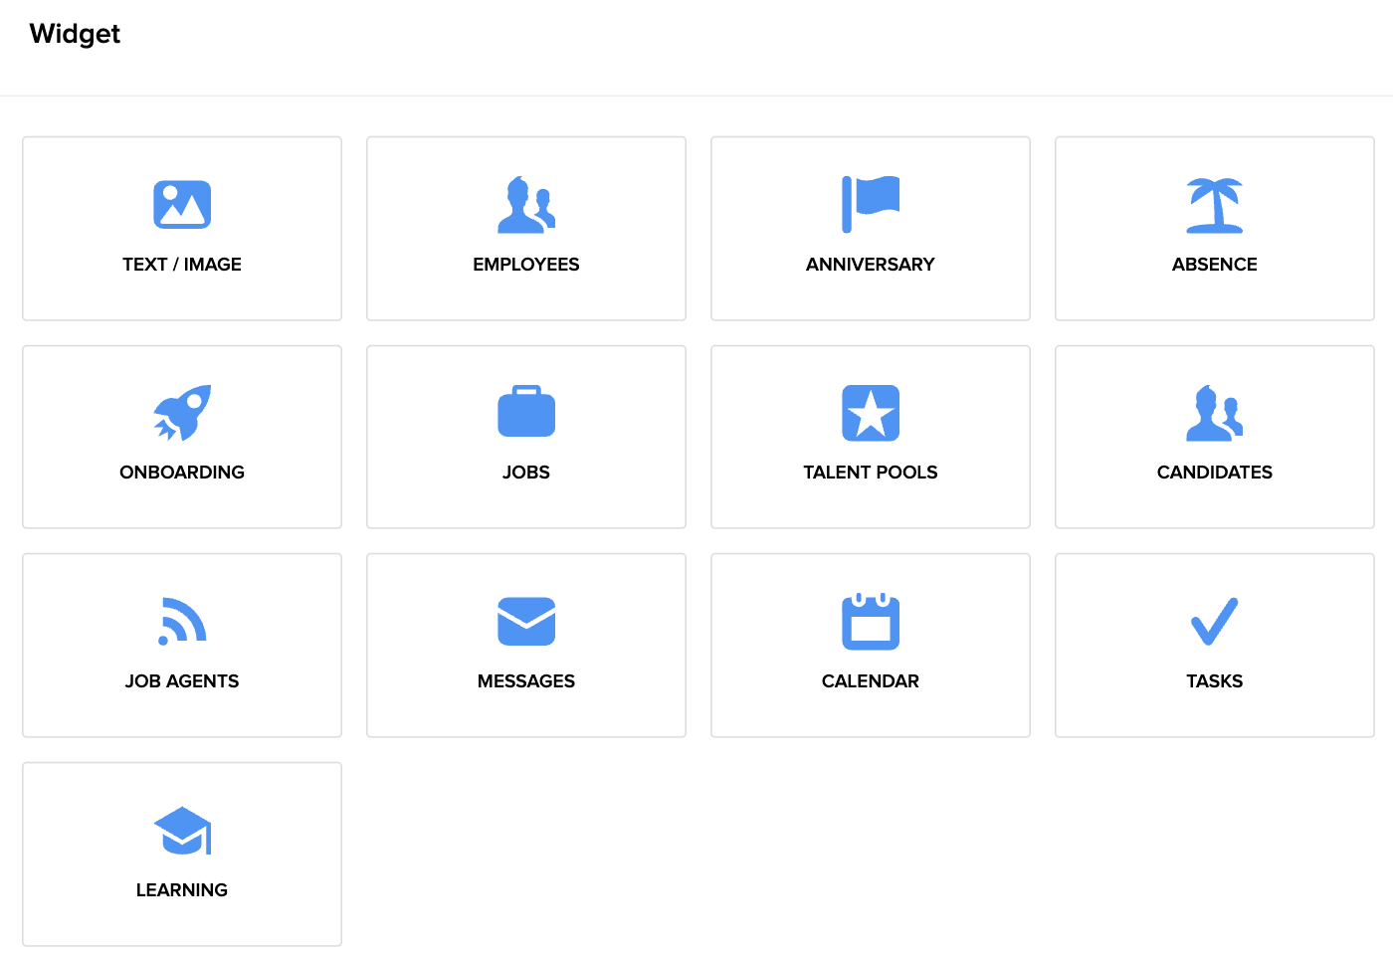Screen dimensions: 1393x955
Task: Click the "Widget" page heading
Action: point(75,34)
